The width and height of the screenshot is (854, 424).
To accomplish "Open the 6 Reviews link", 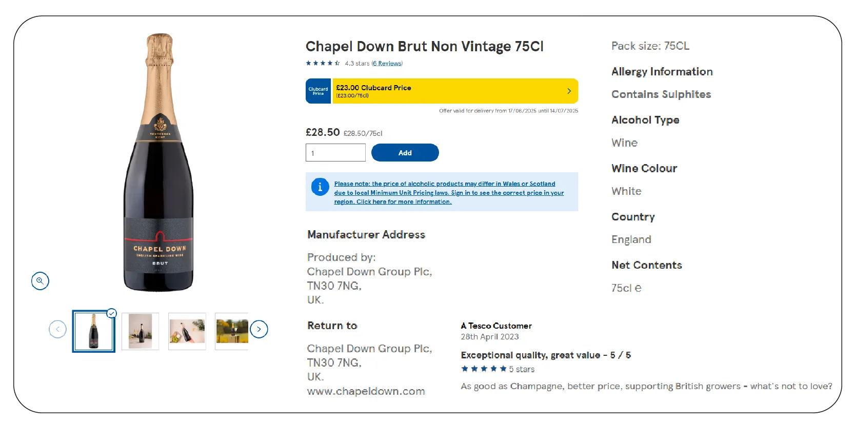I will click(x=387, y=64).
